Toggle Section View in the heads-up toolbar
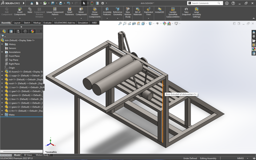The height and width of the screenshot is (160, 256). (134, 23)
